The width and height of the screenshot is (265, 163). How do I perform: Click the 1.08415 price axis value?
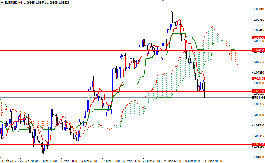point(259,30)
